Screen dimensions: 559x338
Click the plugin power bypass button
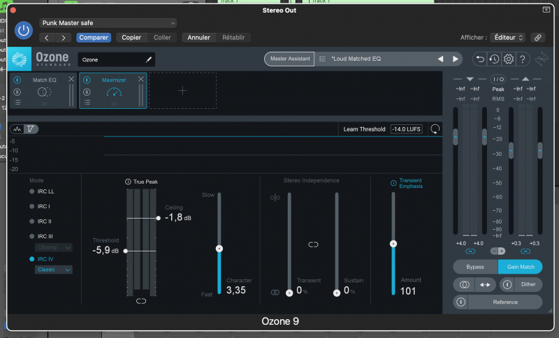[24, 30]
